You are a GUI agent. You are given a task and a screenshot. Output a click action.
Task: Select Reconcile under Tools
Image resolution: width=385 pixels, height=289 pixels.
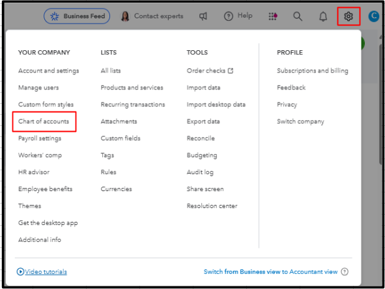(201, 138)
